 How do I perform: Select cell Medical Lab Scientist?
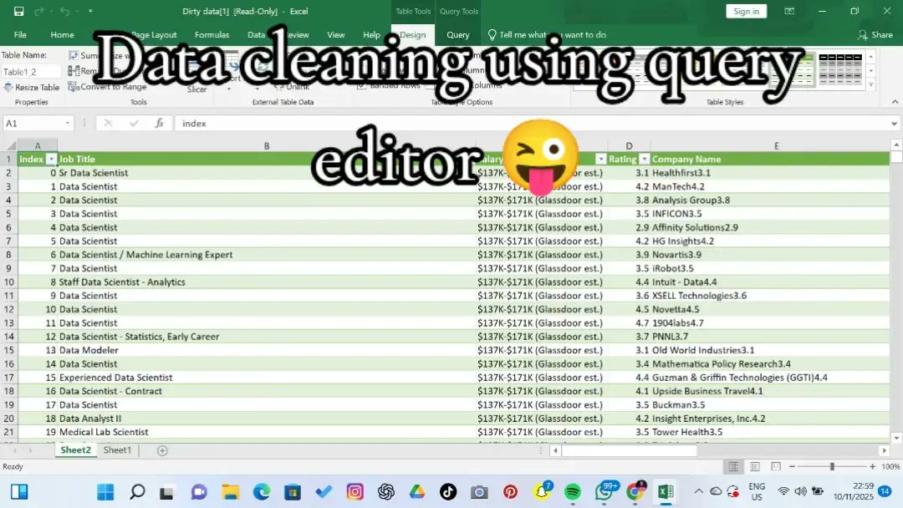tap(266, 432)
